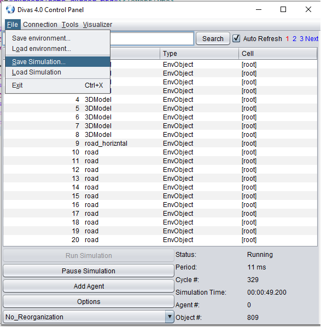Click the Add Agent button

pos(89,286)
